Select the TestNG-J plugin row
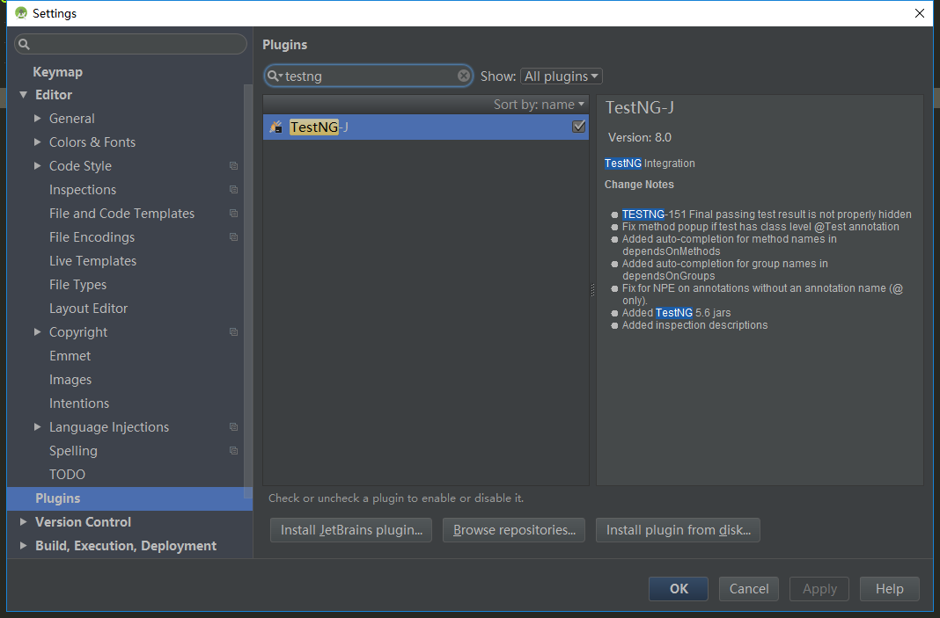 pos(426,127)
